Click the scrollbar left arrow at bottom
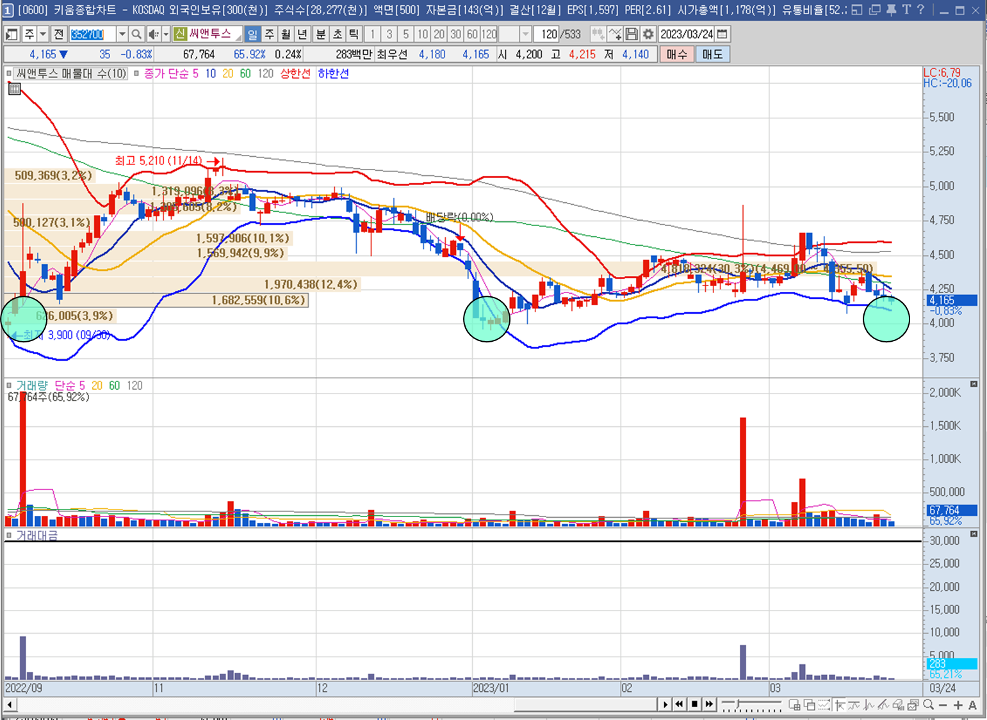The width and height of the screenshot is (987, 720). [9, 705]
